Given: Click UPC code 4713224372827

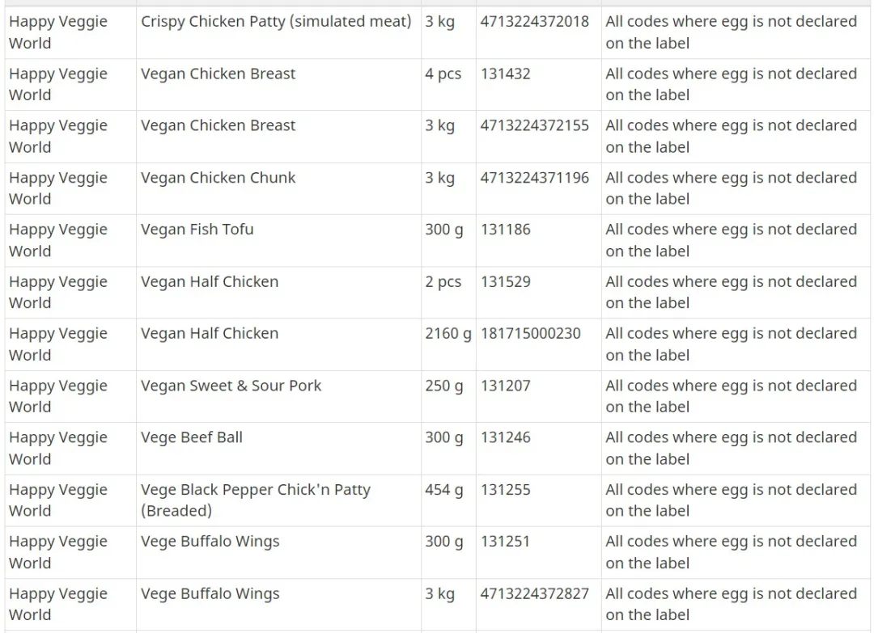Looking at the screenshot, I should coord(535,594).
